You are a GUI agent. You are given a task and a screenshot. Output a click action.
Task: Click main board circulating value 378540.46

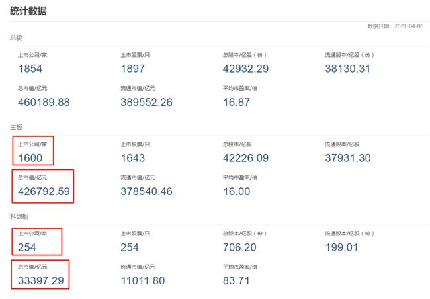[146, 191]
